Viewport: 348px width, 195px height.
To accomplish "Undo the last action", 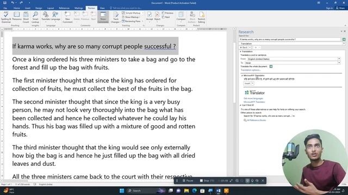I will pyautogui.click(x=13, y=3).
